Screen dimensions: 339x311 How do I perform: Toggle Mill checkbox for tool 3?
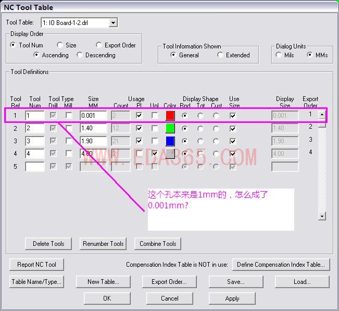69,141
